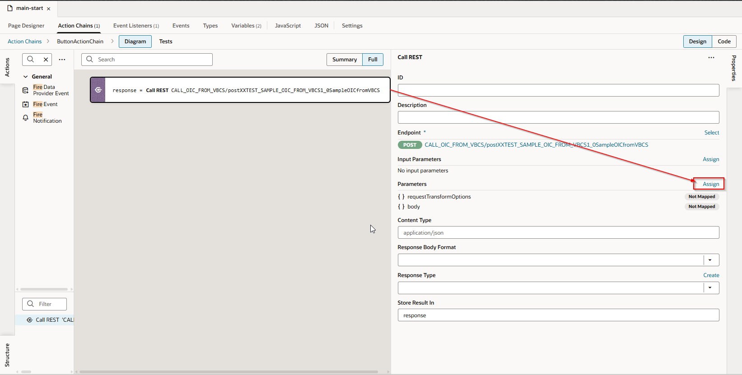Close the main-start file tab
The image size is (742, 375).
[x=49, y=9]
